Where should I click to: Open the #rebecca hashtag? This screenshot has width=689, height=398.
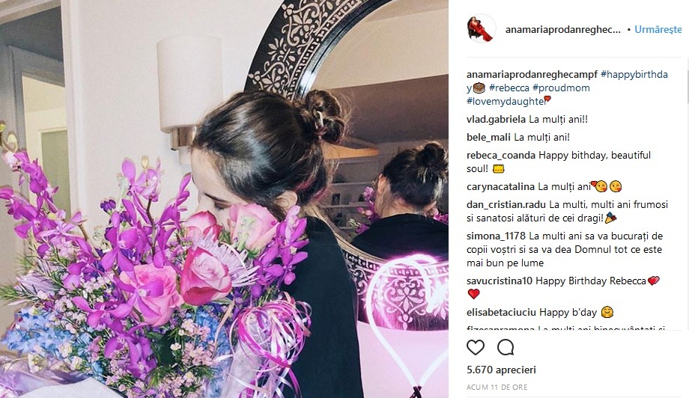point(509,88)
